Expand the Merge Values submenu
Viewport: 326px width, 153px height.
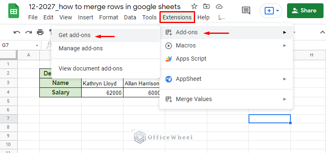(x=226, y=99)
